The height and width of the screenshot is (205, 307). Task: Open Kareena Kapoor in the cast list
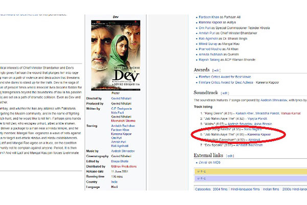tap(210, 23)
